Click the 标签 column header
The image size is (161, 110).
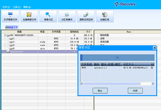tap(42, 32)
